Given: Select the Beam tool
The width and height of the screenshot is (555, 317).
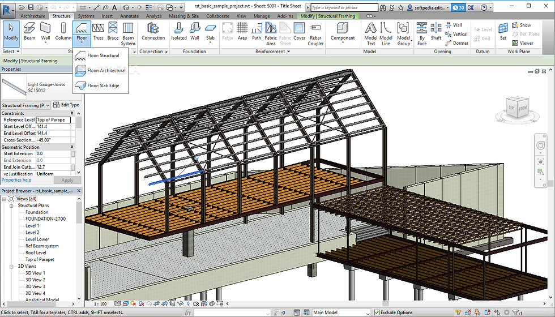Looking at the screenshot, I should 29,32.
